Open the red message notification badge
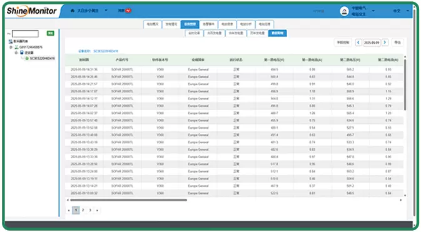Viewport: 421px width, 232px height. pos(128,11)
